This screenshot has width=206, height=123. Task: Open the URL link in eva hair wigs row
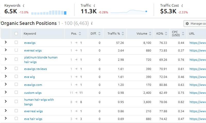(x=198, y=119)
